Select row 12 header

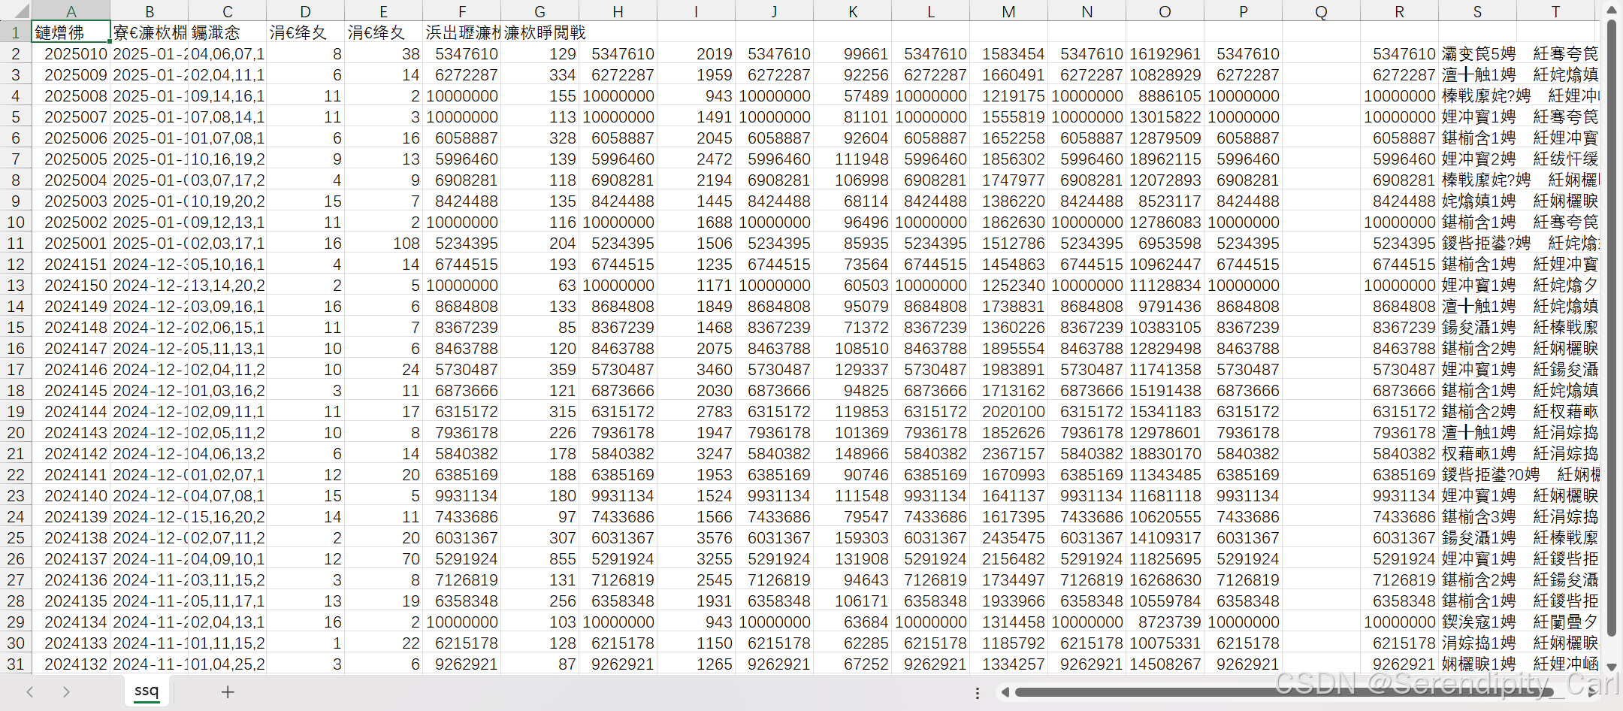pyautogui.click(x=16, y=264)
